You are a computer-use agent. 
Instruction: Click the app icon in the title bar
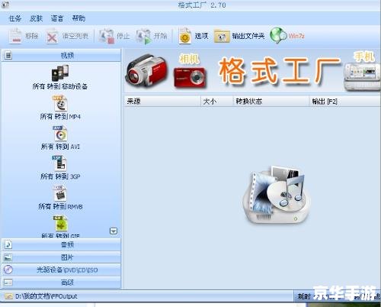point(5,5)
